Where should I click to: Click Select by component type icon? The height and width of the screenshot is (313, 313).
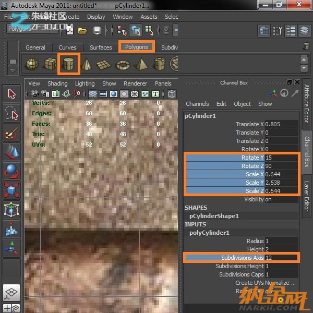149,31
